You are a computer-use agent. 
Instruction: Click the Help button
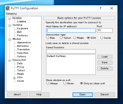pos(39,94)
